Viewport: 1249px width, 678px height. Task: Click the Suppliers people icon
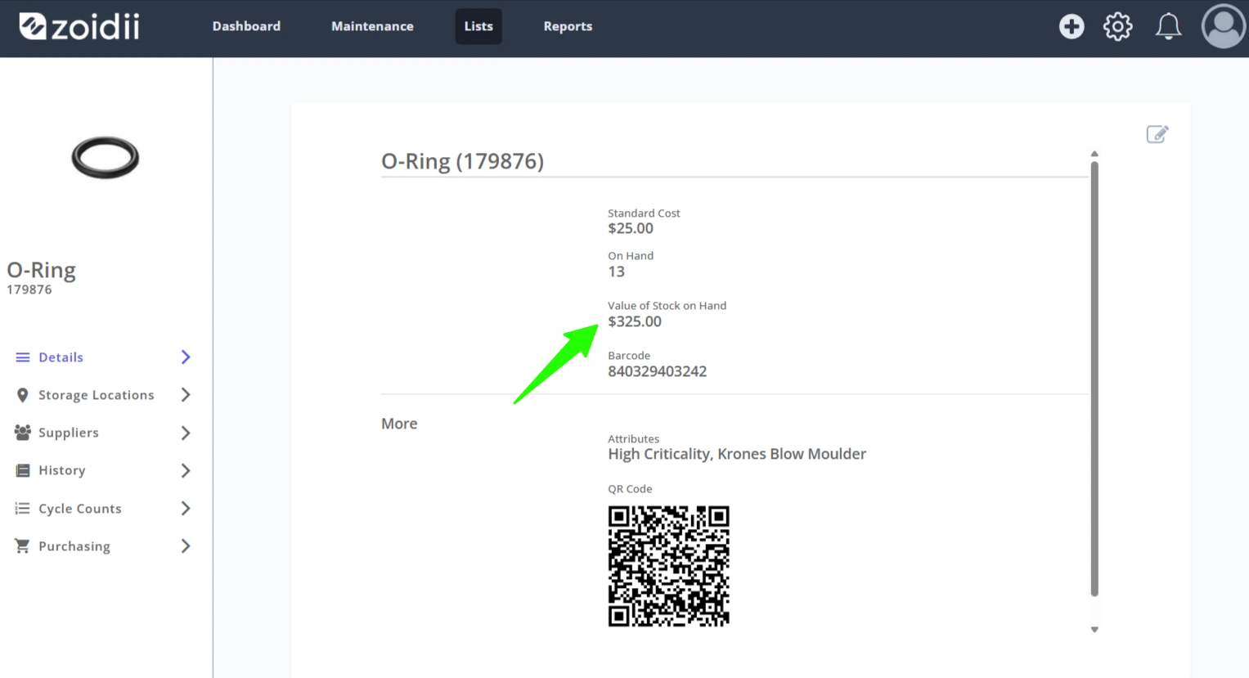(22, 432)
